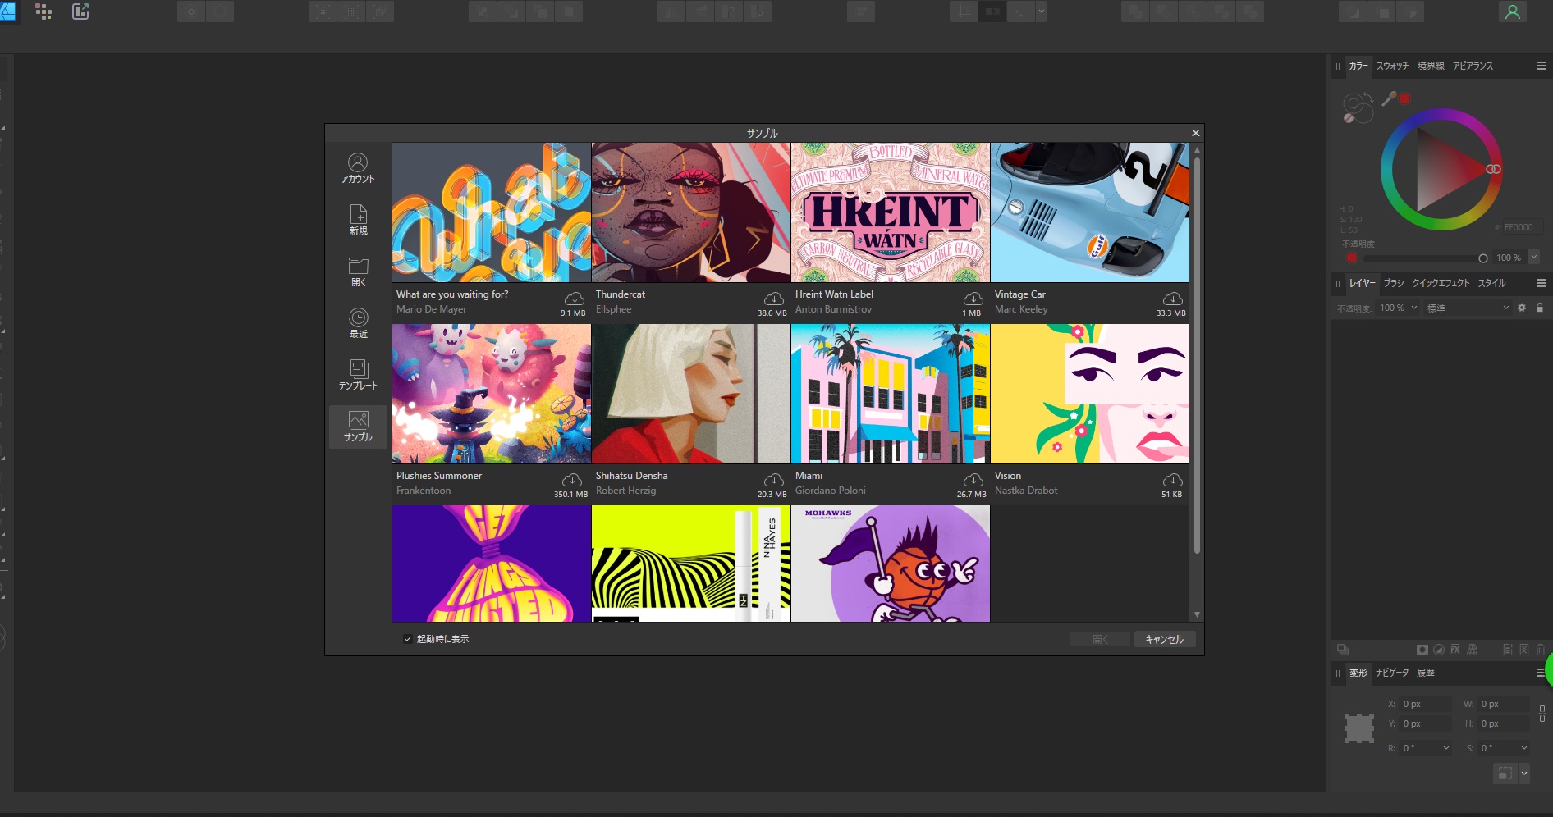Expand the R: rotation dropdown
Screen dimensions: 1553x817
pos(1445,748)
